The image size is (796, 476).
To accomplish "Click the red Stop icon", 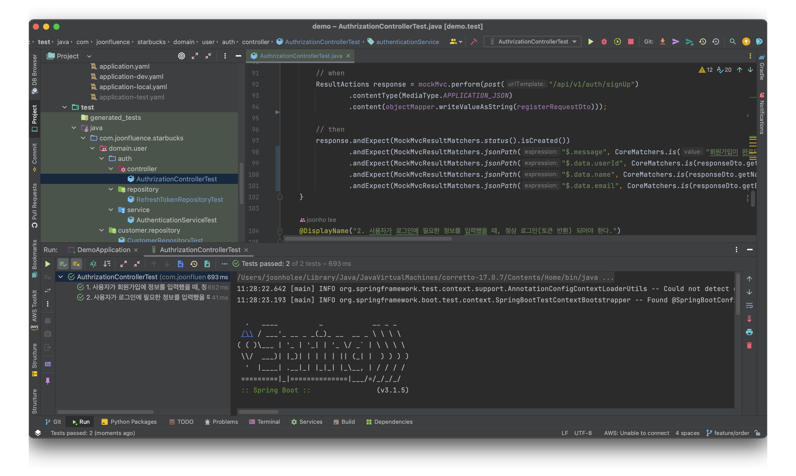I will [x=631, y=42].
